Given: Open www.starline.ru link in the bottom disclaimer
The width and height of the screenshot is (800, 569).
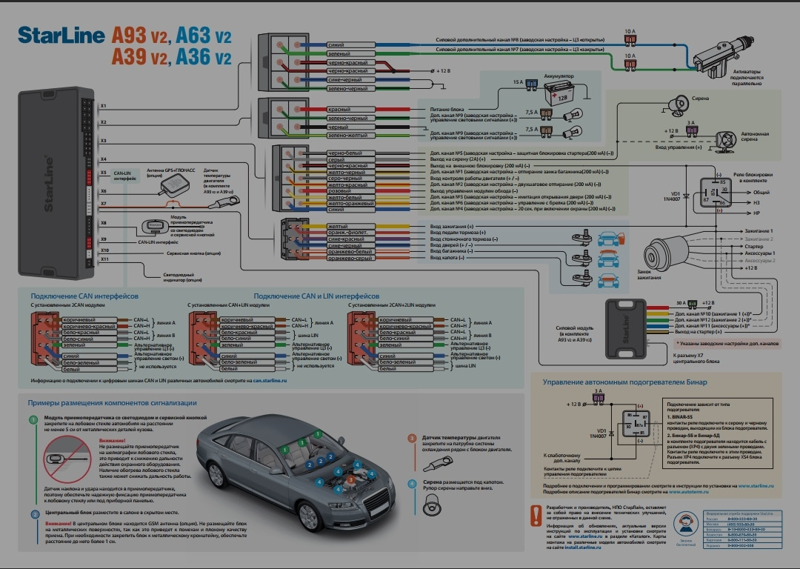Looking at the screenshot, I should [584, 536].
